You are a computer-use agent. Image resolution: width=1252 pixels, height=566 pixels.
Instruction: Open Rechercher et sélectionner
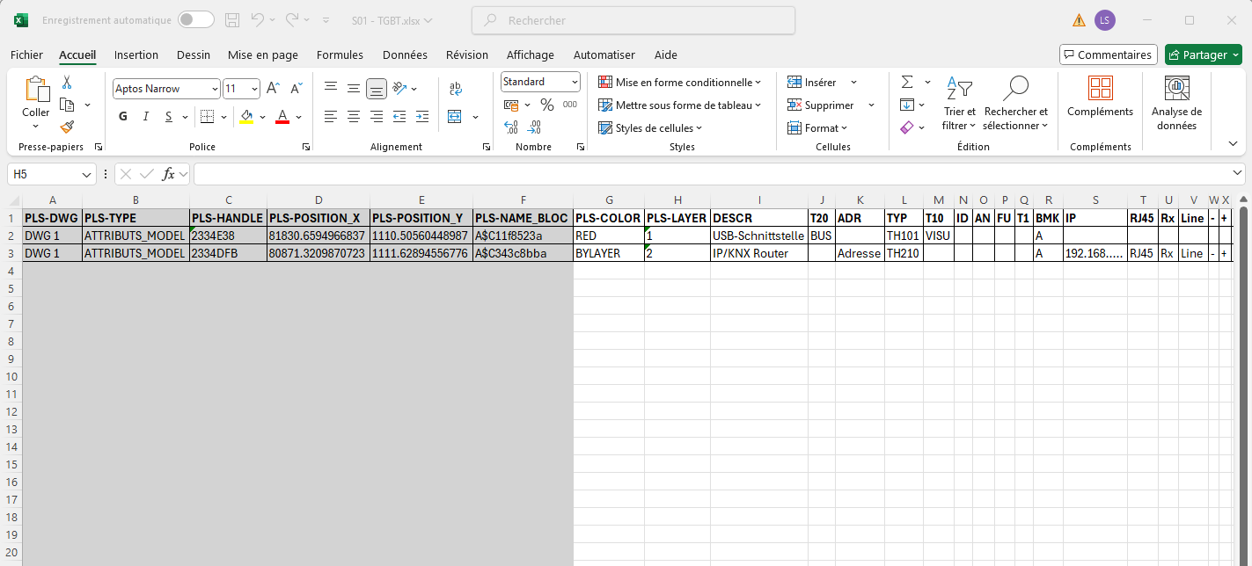click(1016, 103)
